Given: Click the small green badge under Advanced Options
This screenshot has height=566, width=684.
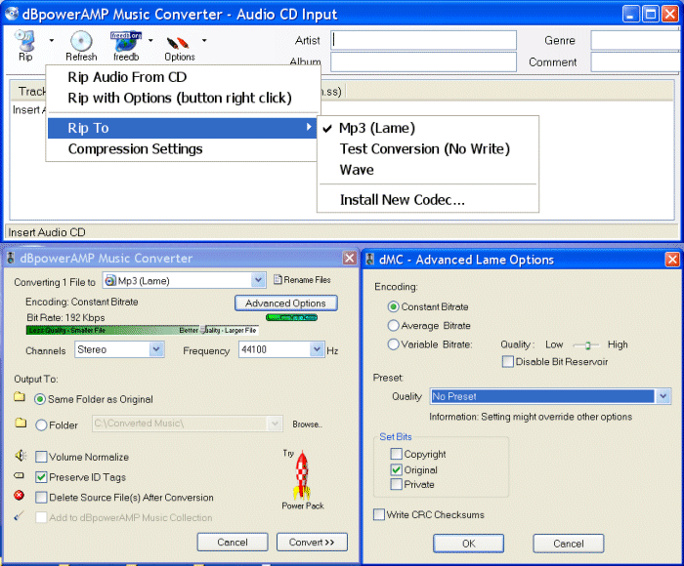Looking at the screenshot, I should click(x=291, y=317).
